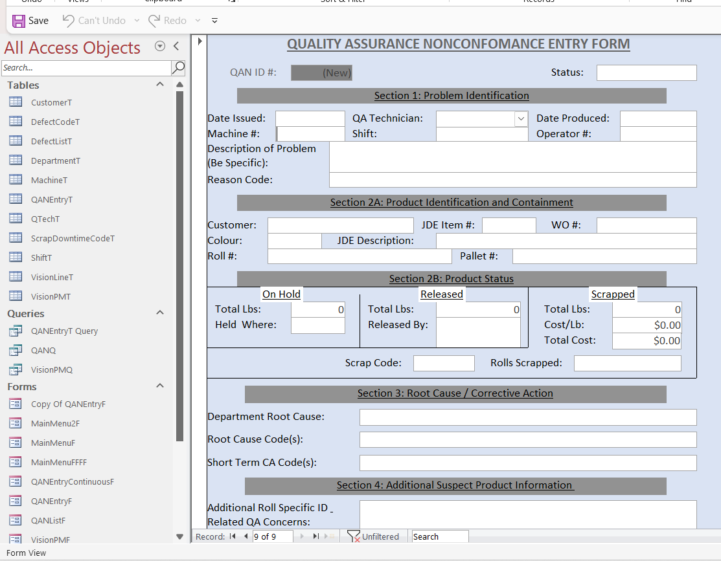
Task: Click the record selector arrow on form
Action: tap(200, 41)
